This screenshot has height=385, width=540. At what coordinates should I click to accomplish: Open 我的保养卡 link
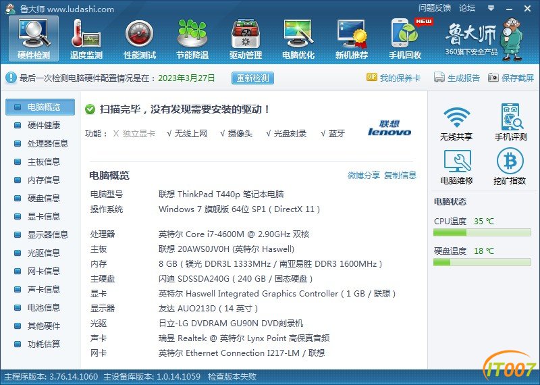(400, 78)
